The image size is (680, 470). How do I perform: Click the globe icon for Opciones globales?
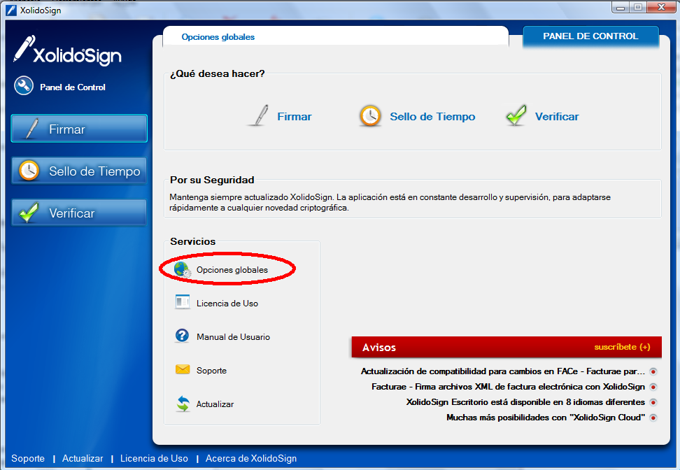pyautogui.click(x=182, y=269)
